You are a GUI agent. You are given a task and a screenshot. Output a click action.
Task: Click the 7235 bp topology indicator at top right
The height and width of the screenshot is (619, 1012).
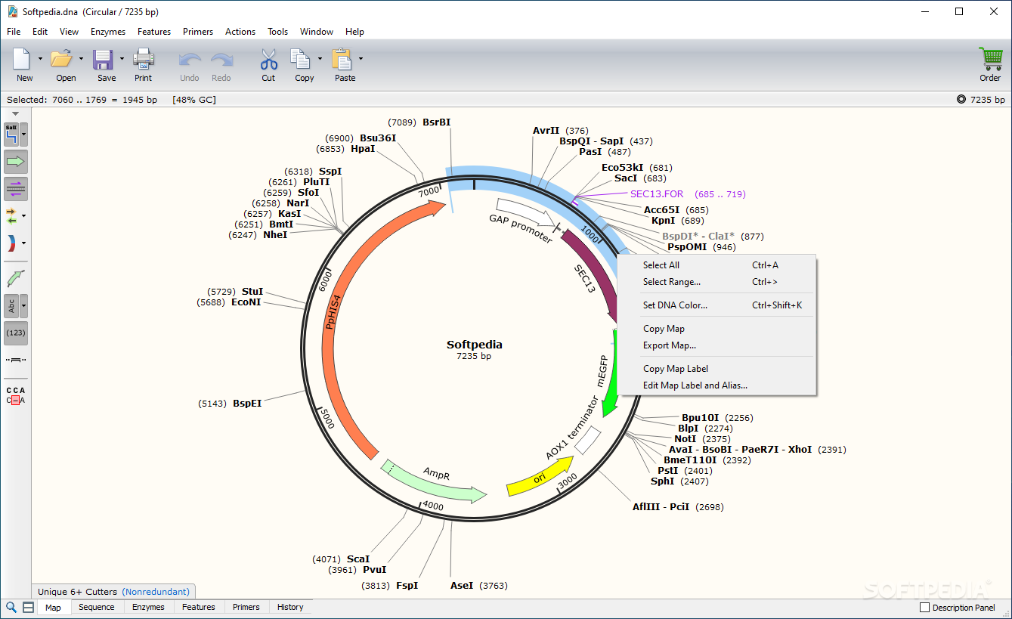point(980,100)
